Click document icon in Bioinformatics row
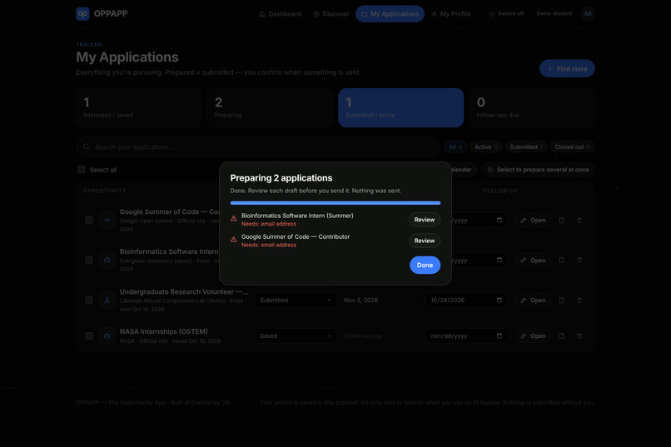The height and width of the screenshot is (447, 671). 561,260
